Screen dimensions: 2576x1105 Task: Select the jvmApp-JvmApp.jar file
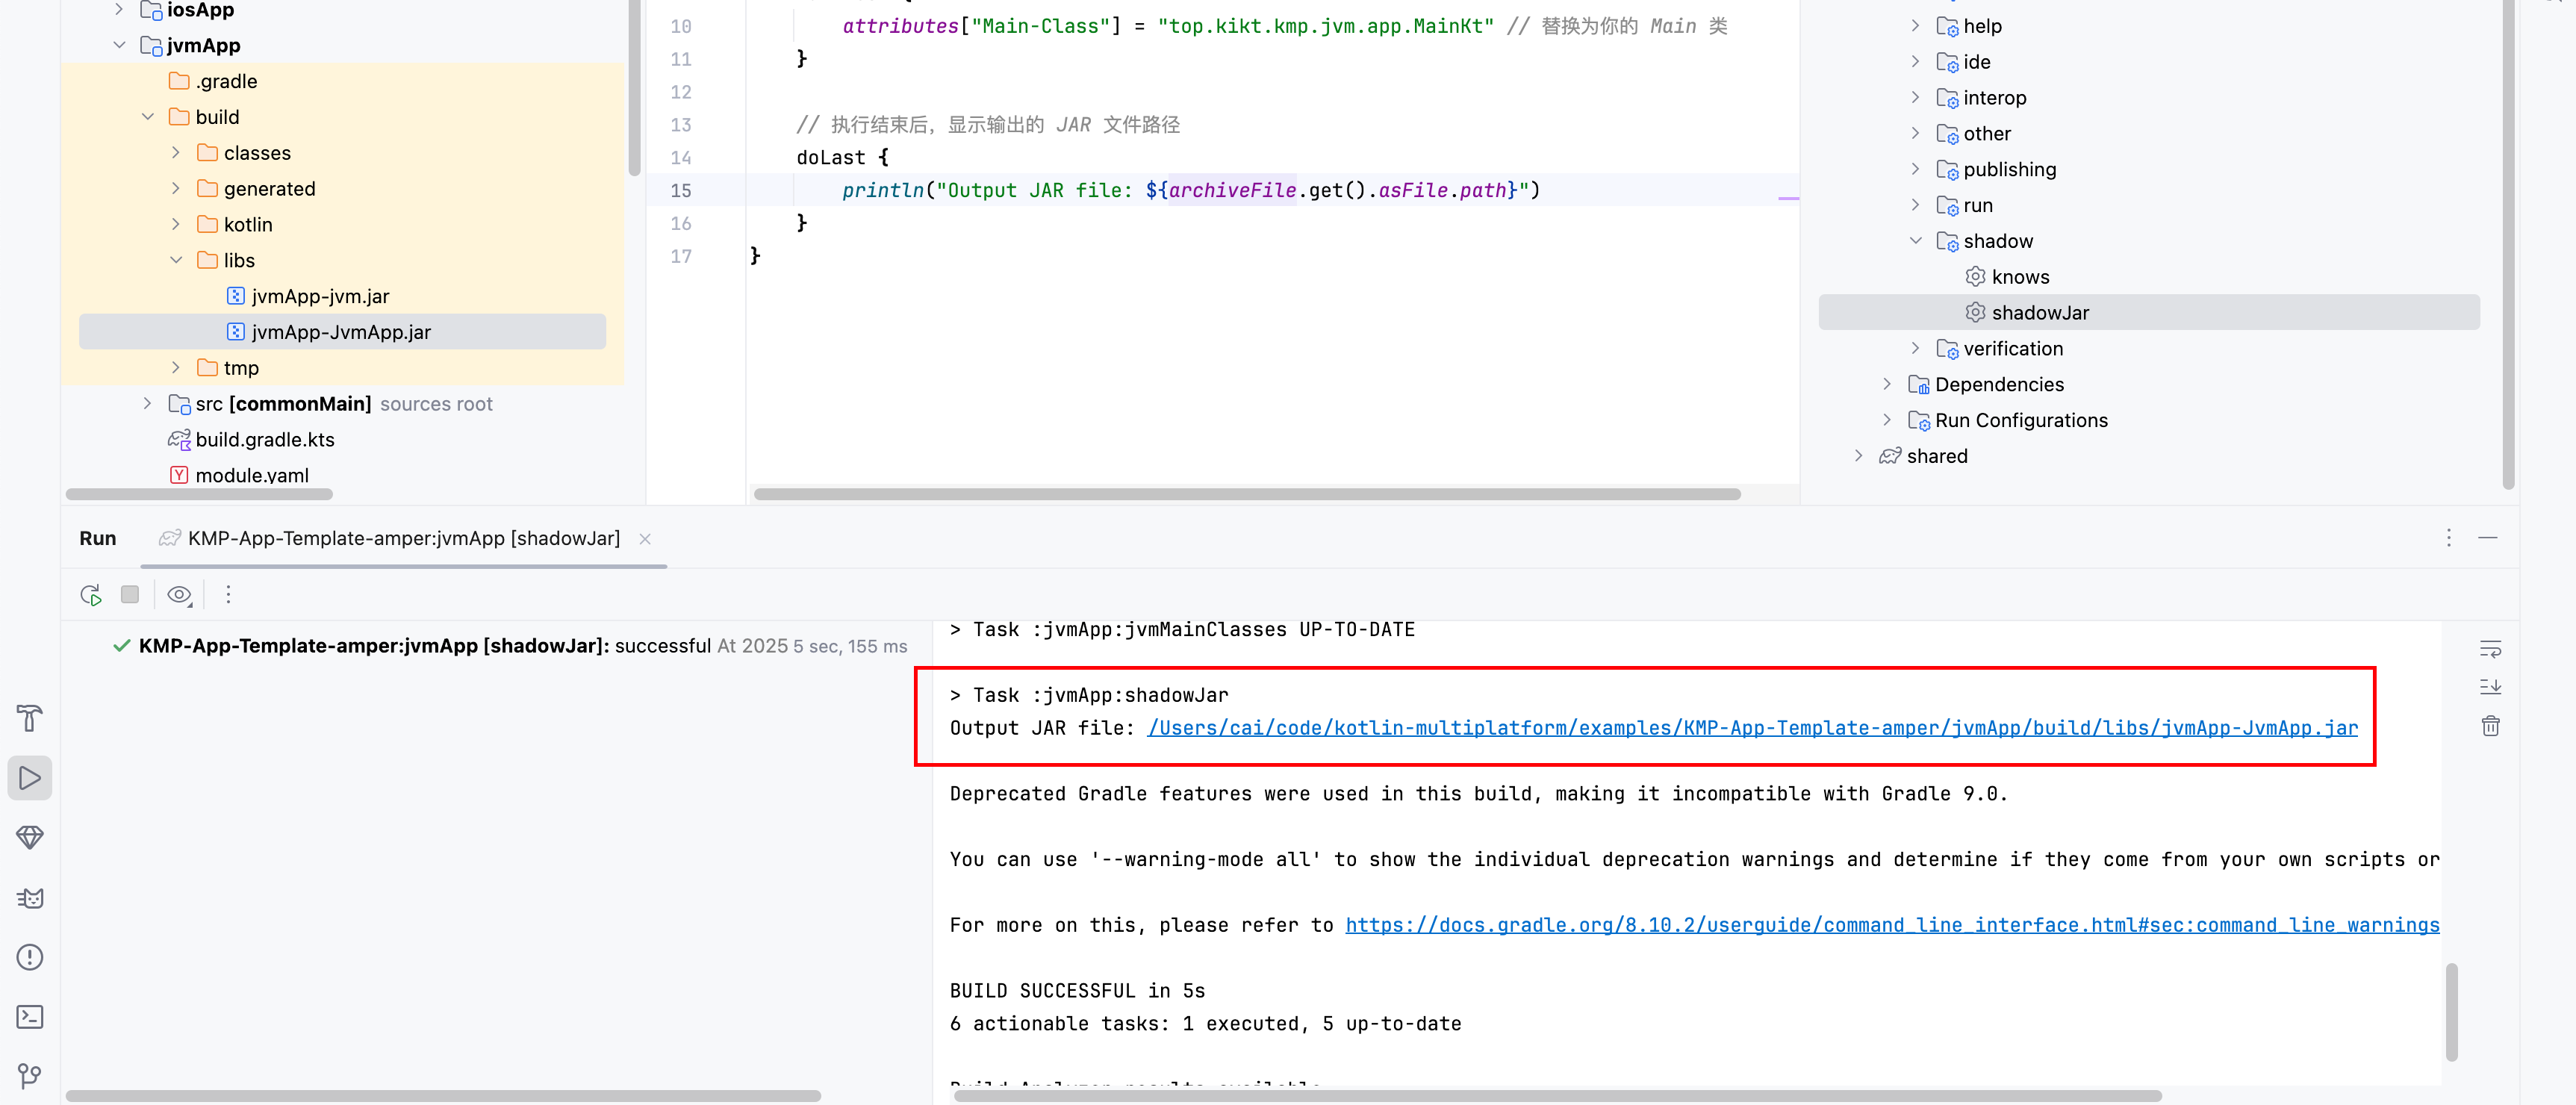(342, 332)
